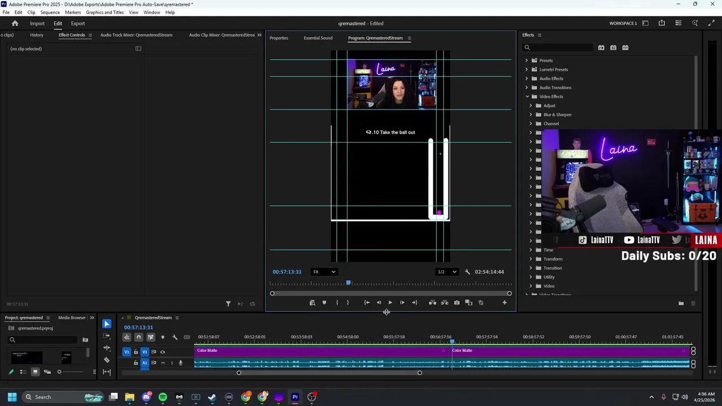The height and width of the screenshot is (406, 722).
Task: Add a marker in Program Monitor
Action: coord(324,303)
